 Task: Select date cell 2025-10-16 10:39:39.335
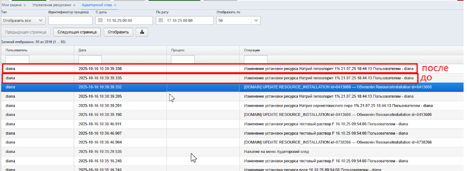pyautogui.click(x=100, y=78)
